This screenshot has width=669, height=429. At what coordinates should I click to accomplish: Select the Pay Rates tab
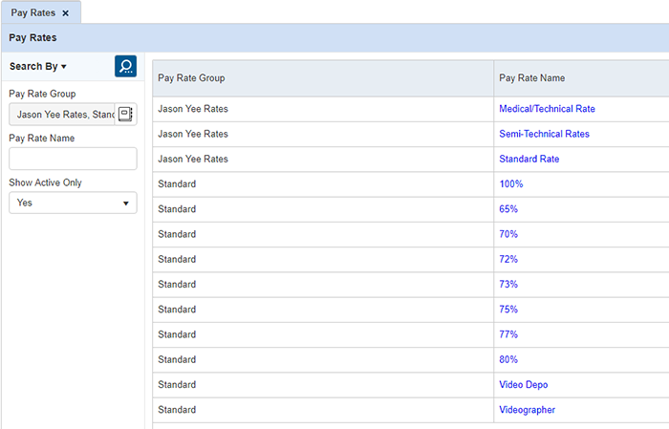pos(32,13)
